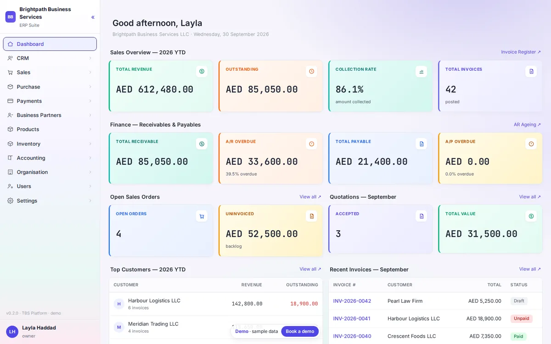
Task: Click the M avatar for Meridian Trading
Action: point(119,327)
